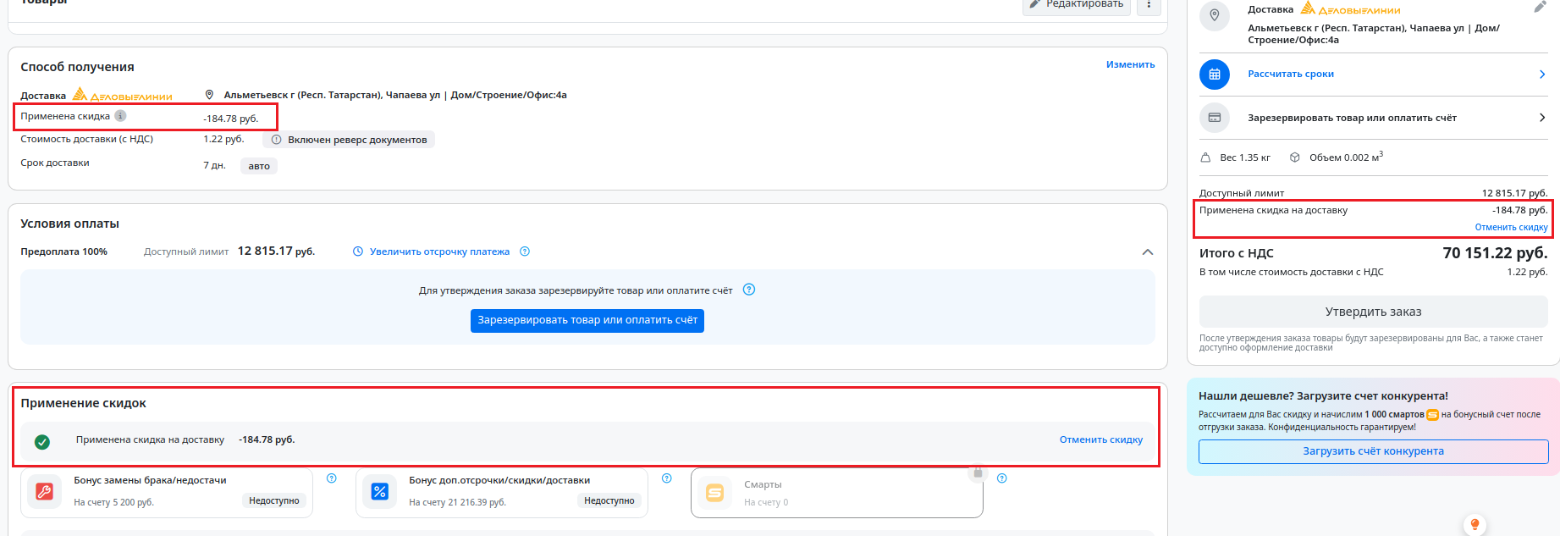Click Отменить скидку in Применение скидок section

pos(1101,439)
